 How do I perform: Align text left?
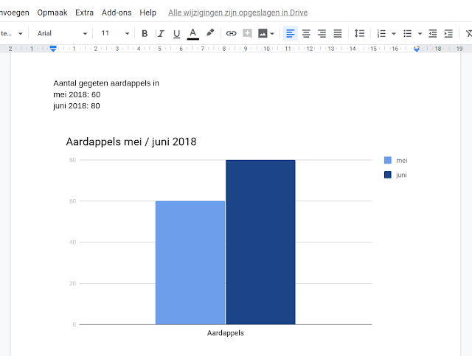coord(290,33)
